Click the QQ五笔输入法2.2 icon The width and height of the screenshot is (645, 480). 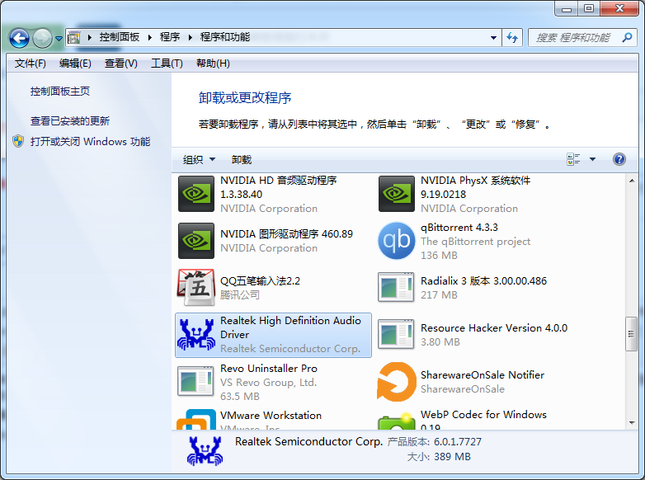click(x=196, y=287)
